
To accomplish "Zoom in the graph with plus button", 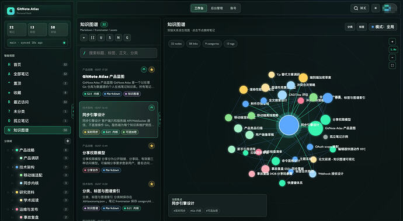I will pos(392,41).
